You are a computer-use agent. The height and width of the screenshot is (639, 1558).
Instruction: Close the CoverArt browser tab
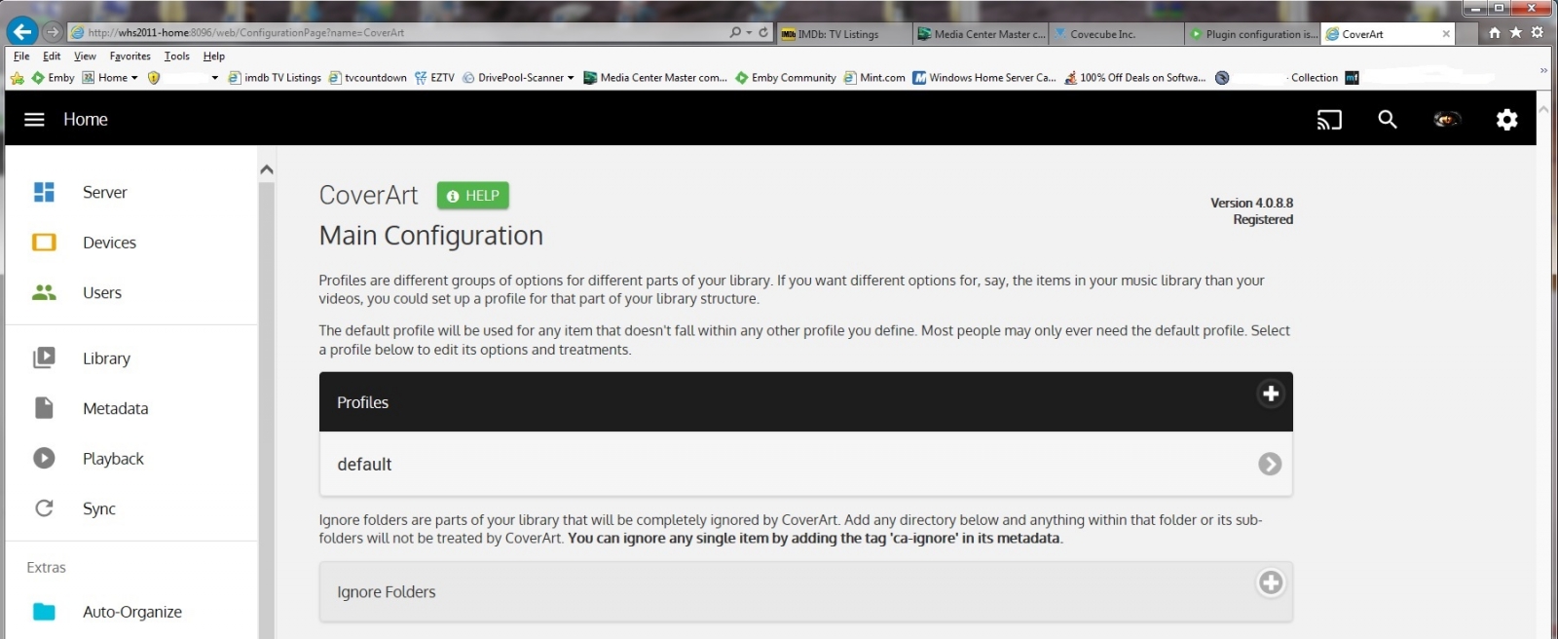1446,34
